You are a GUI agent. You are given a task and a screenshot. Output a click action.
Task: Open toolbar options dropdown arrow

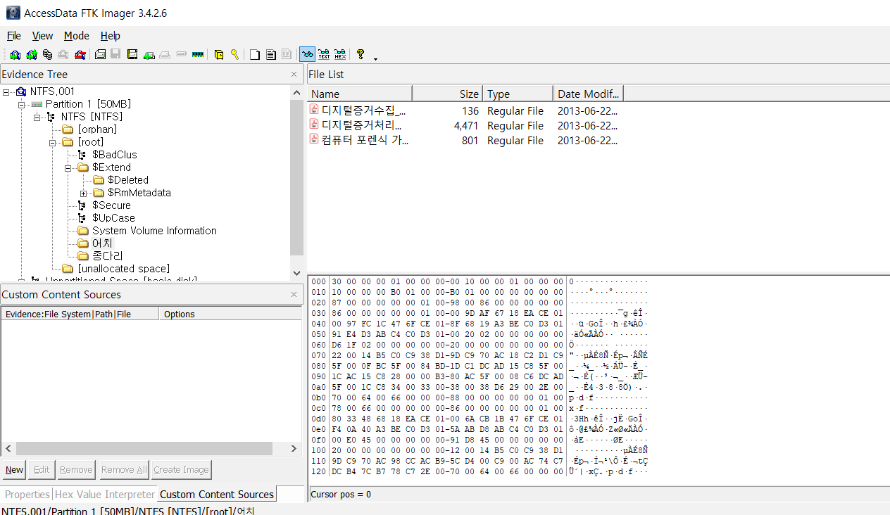point(375,58)
